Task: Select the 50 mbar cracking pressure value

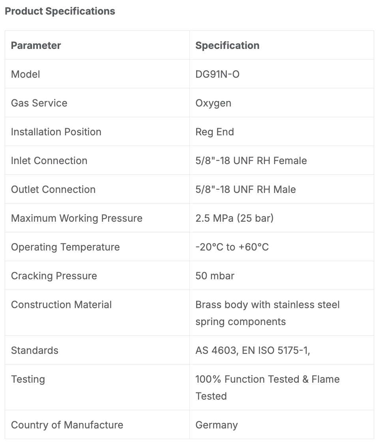Action: coord(215,276)
